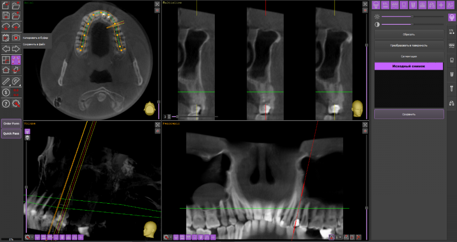Viewport: 457px width, 242px height.
Task: Click the Order Form button
Action: tap(11, 123)
